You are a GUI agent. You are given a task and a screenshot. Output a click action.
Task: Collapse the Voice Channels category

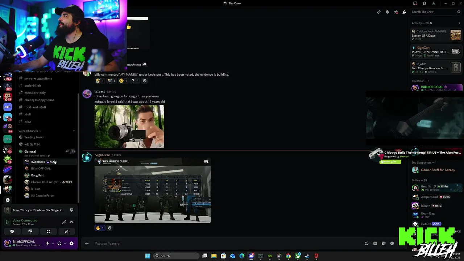tap(30, 131)
